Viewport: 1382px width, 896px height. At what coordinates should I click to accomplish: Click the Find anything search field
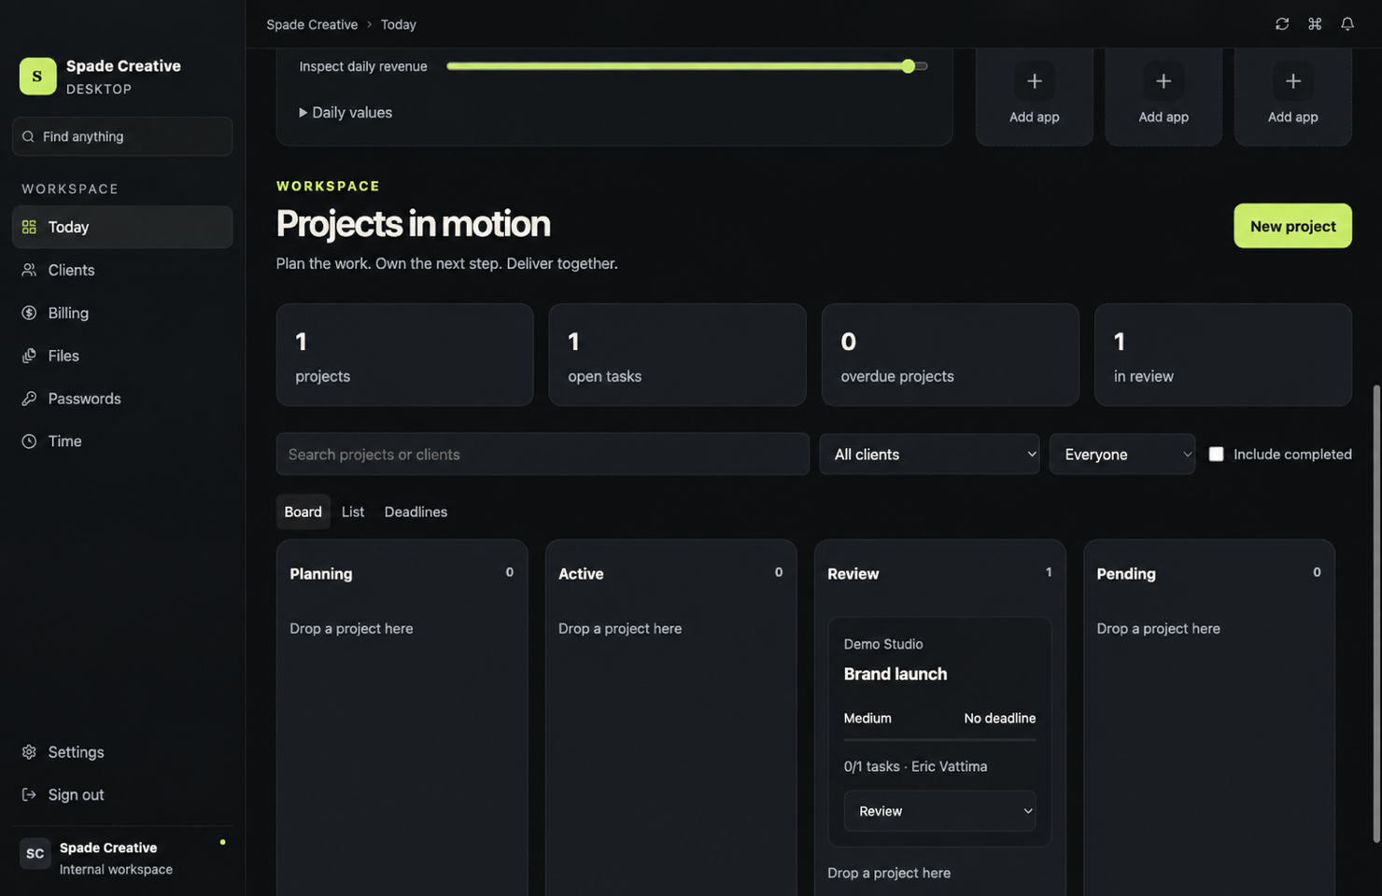coord(122,136)
